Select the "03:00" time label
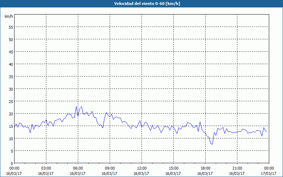 click(46, 169)
